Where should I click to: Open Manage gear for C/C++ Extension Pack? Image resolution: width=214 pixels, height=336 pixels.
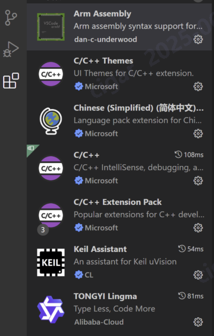click(198, 228)
